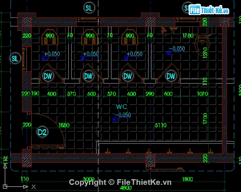Select the D2 door tag circle
The height and width of the screenshot is (192, 241).
[x=42, y=132]
